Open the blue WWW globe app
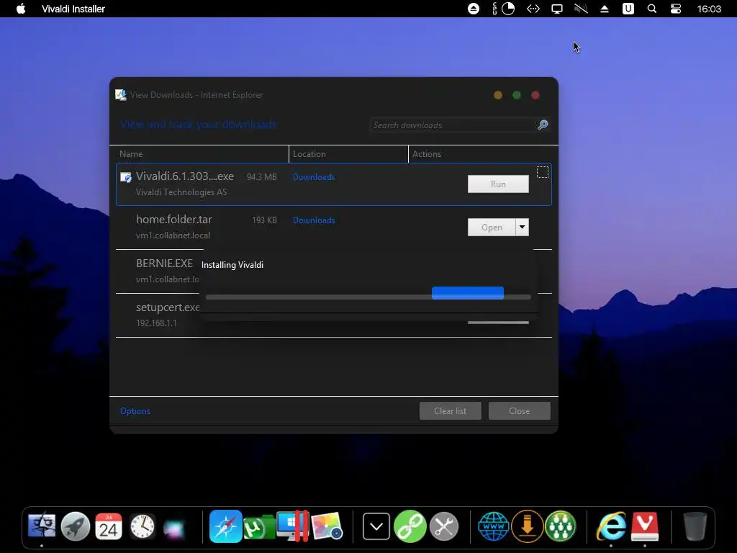Viewport: 737px width, 553px height. click(494, 526)
